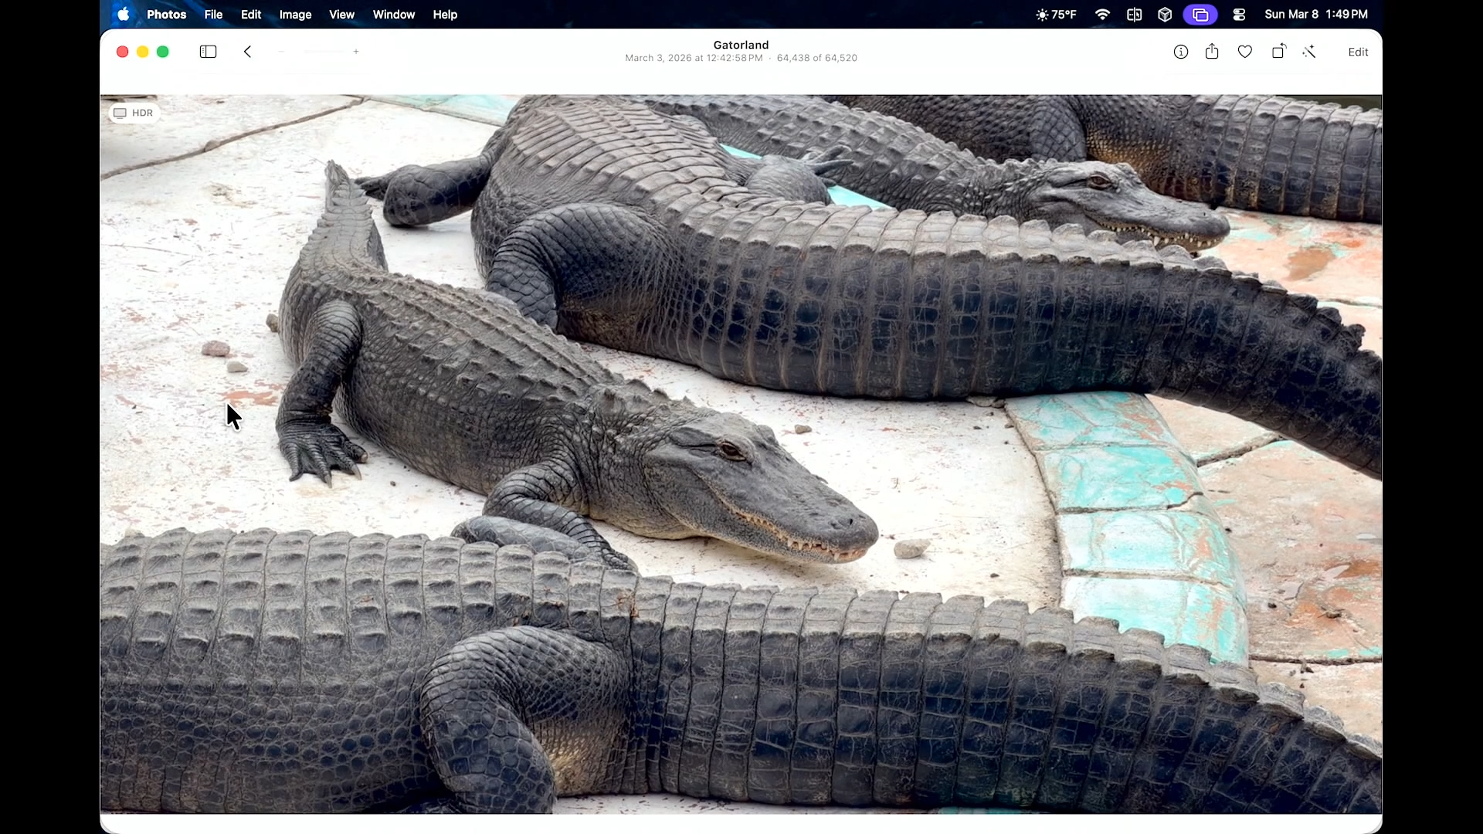This screenshot has width=1483, height=834.
Task: Open the File menu
Action: pyautogui.click(x=213, y=15)
